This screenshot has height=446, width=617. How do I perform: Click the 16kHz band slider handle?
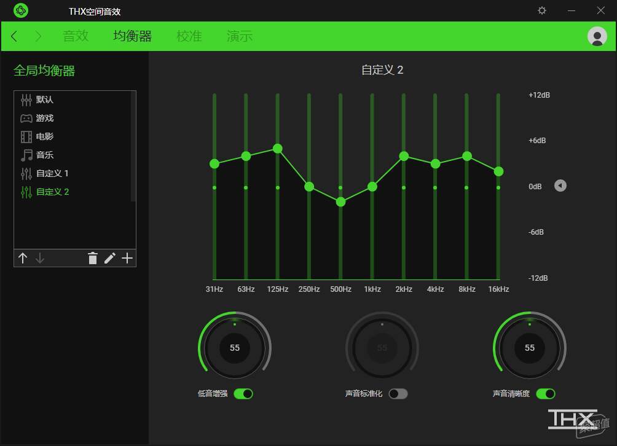coord(498,171)
